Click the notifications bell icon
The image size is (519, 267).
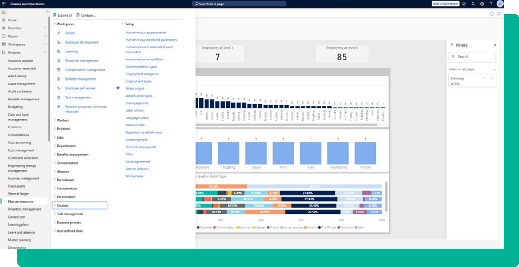pos(473,4)
